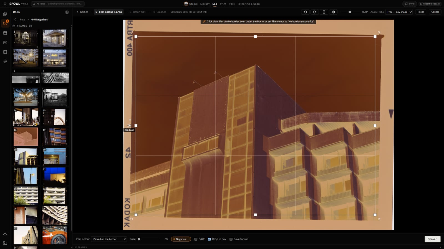Open the Negative film type selector
The width and height of the screenshot is (444, 249).
(181, 239)
